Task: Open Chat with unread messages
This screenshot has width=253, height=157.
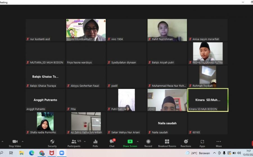Action: point(112,142)
